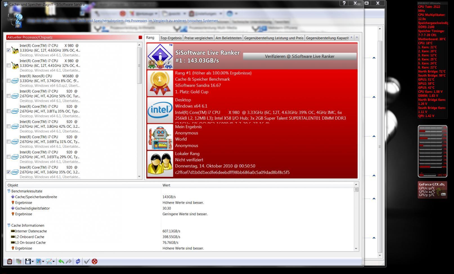
Task: Check the Xeon W3680 3.74GHz checkbox
Action: [8, 81]
